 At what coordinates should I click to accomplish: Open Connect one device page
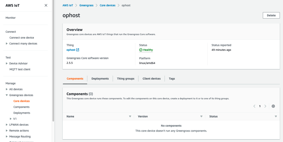[x=22, y=38]
